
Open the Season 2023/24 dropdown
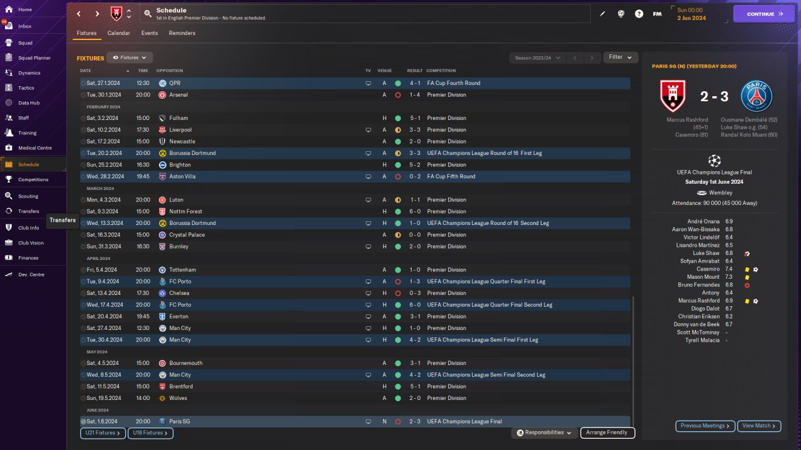coord(538,57)
